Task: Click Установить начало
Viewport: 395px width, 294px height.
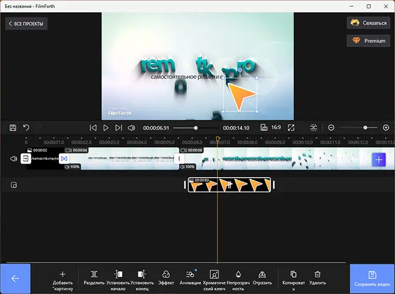Action: click(x=118, y=281)
